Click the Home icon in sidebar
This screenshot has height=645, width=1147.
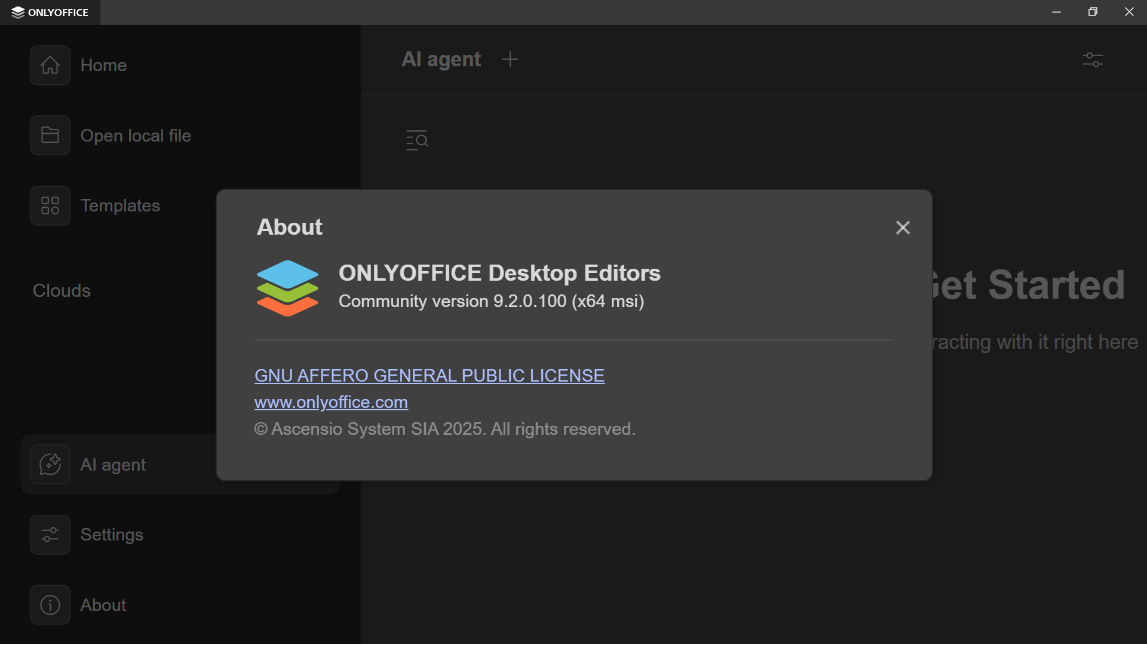pos(50,65)
